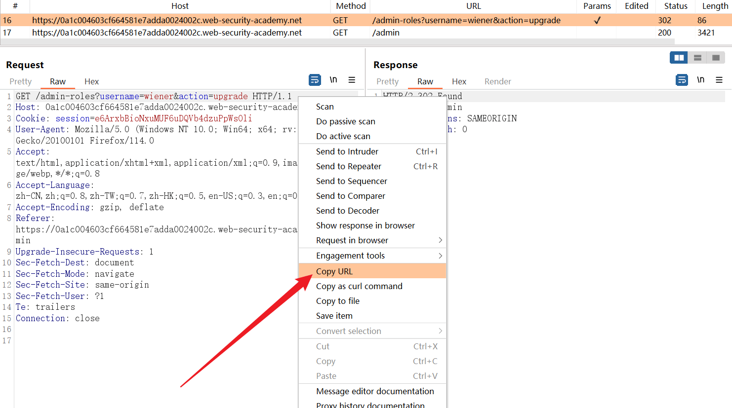This screenshot has height=408, width=732.
Task: Select top-bottom stacked layout icon
Action: pos(697,58)
